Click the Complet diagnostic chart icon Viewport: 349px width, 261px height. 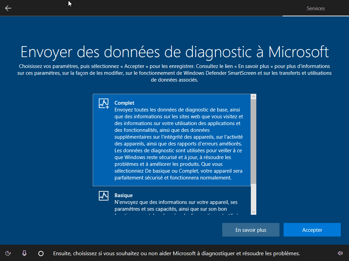tap(104, 103)
